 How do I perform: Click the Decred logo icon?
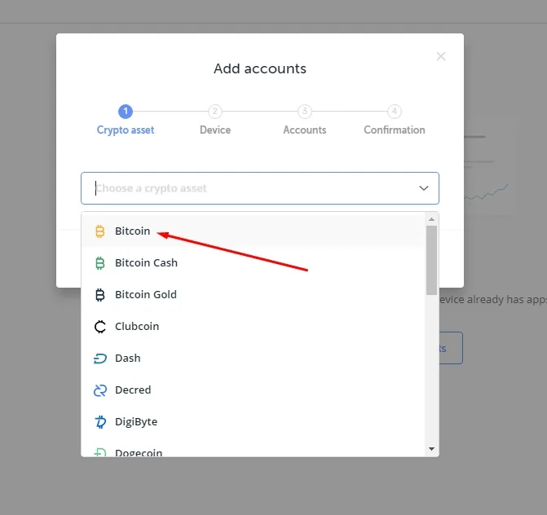point(100,390)
